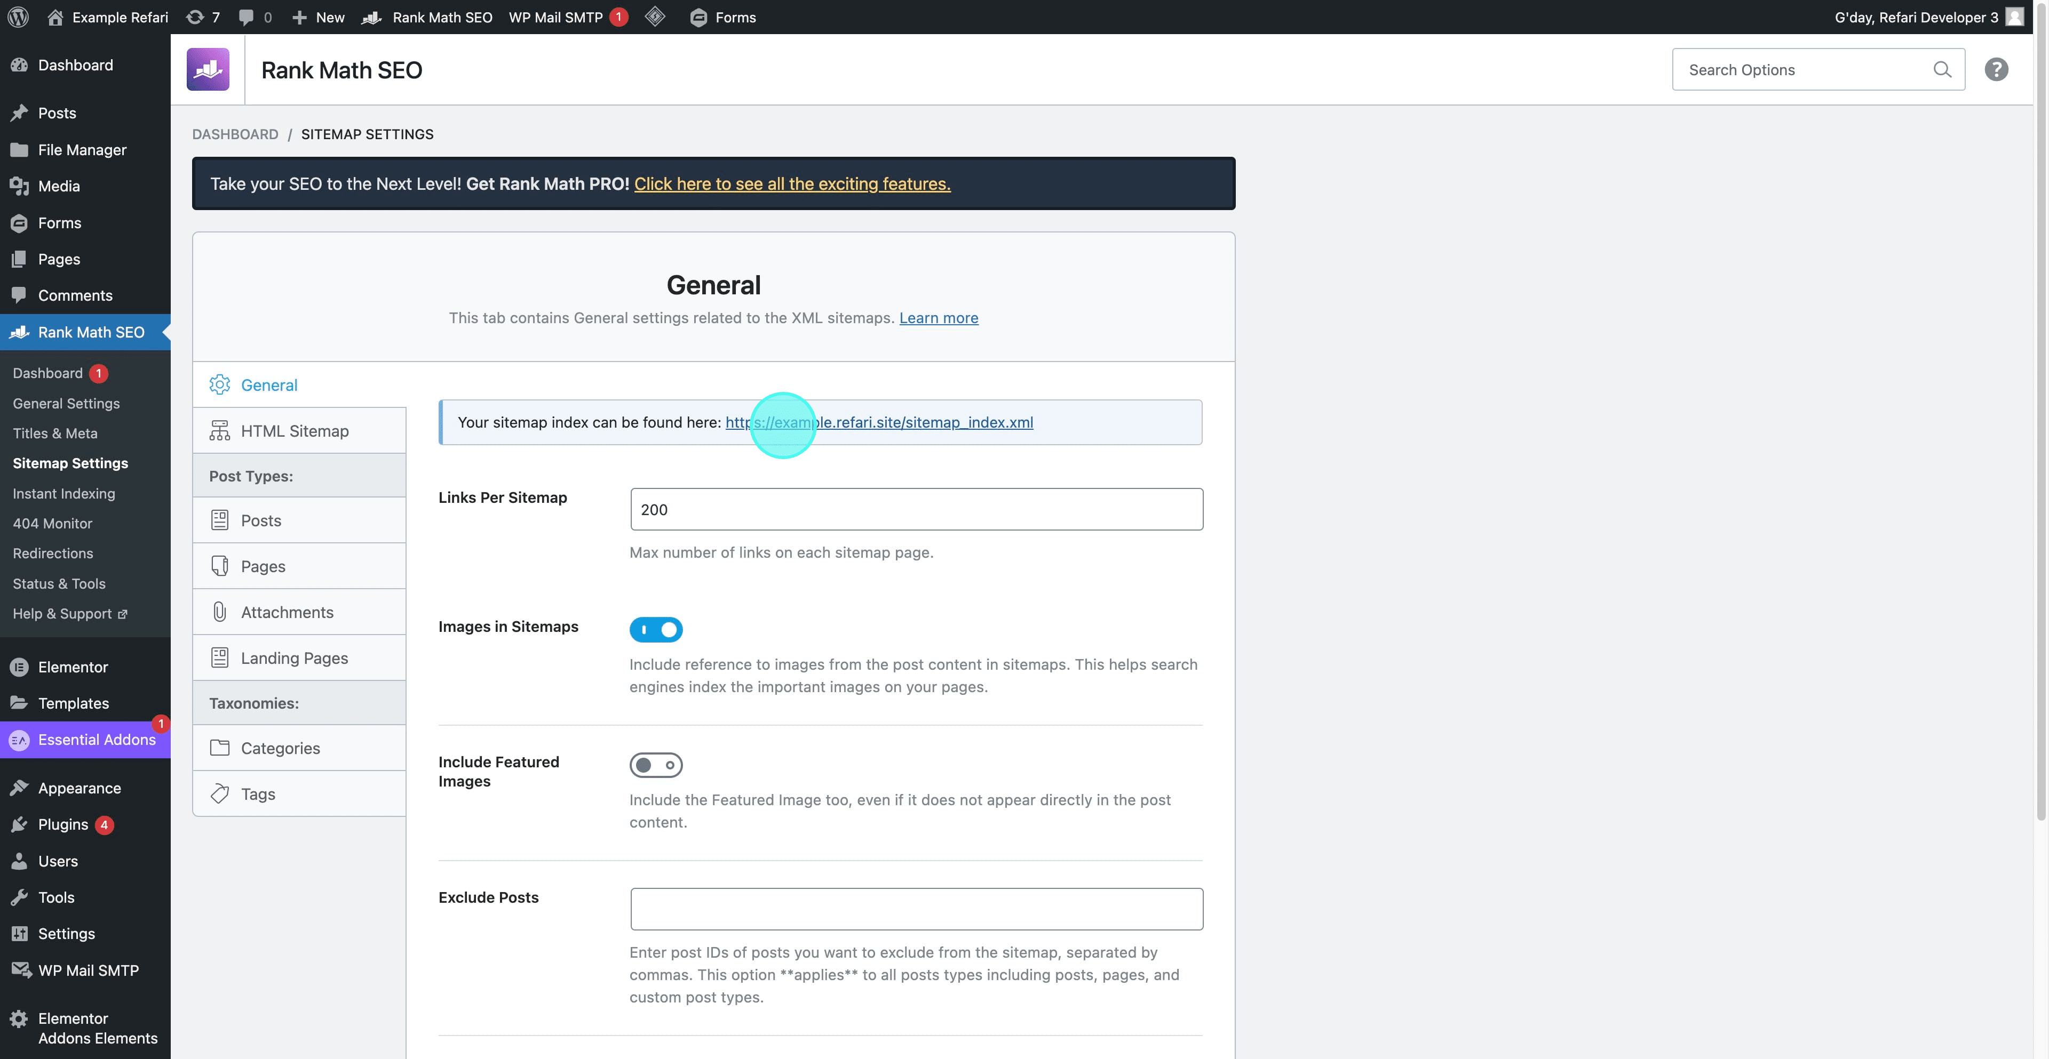Open Titles & Meta submenu item
This screenshot has width=2049, height=1059.
[55, 434]
